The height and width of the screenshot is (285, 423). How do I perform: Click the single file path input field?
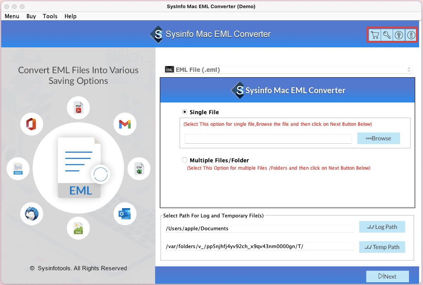(x=268, y=139)
